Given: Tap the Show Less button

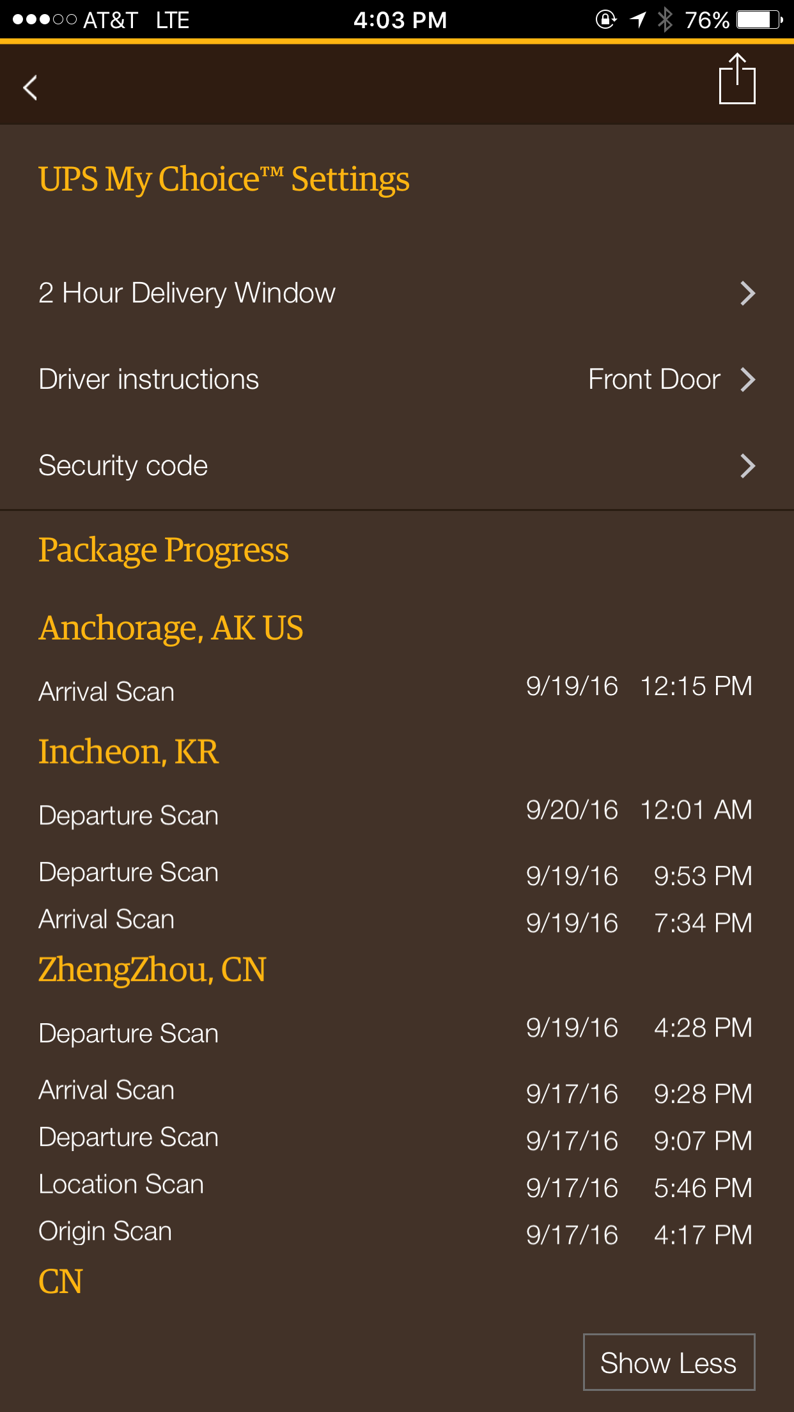Looking at the screenshot, I should point(669,1362).
